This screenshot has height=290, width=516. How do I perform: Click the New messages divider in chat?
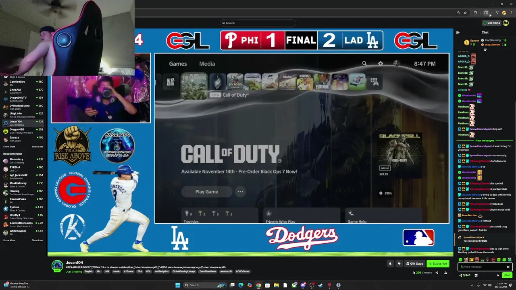coord(485,141)
